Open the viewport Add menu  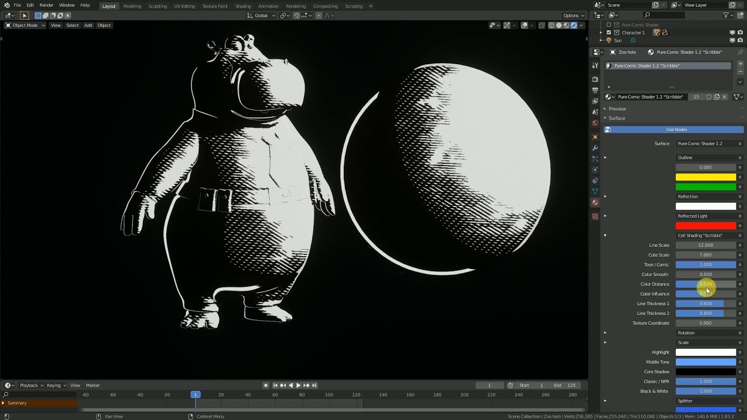pos(88,25)
